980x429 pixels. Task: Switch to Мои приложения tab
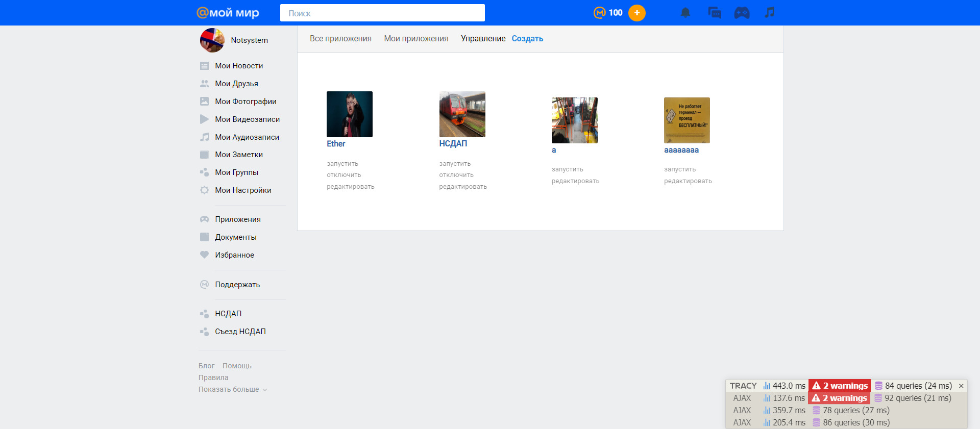[x=416, y=39]
